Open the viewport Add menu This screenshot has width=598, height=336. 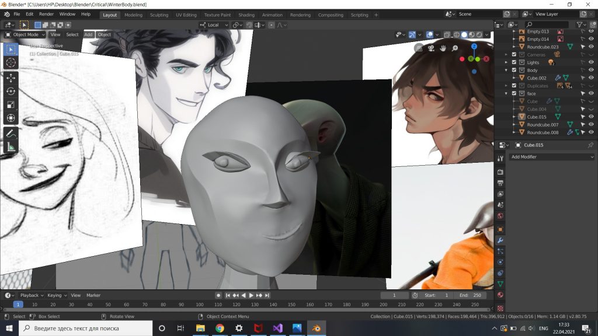point(89,34)
